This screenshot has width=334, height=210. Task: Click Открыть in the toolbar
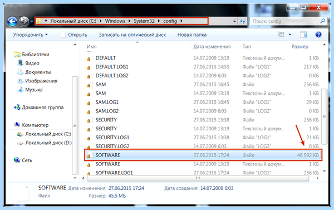[x=74, y=35]
